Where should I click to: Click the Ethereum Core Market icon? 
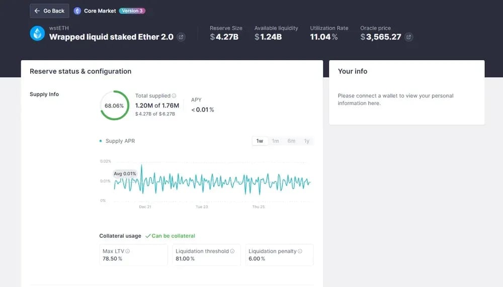[x=77, y=11]
